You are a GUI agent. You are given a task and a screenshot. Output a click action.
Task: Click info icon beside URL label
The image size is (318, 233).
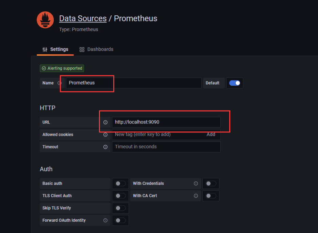[x=105, y=122]
